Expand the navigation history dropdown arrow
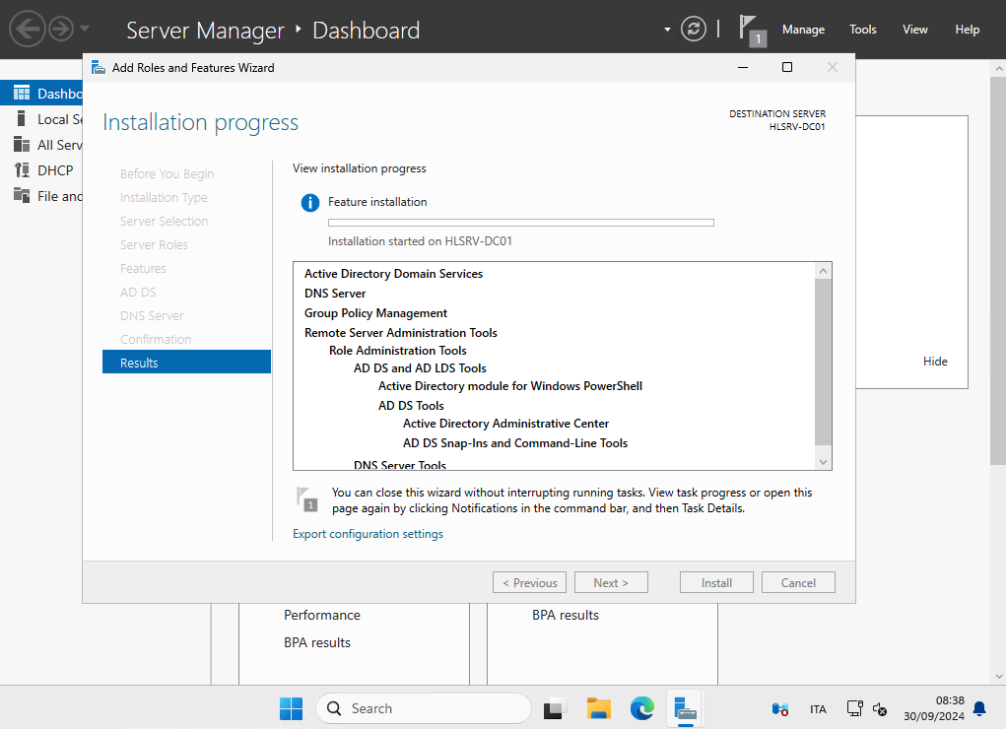 pos(85,29)
